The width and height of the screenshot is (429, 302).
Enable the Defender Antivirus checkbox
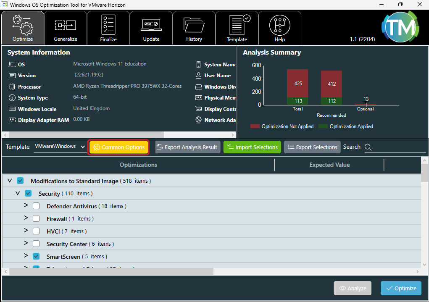37,206
